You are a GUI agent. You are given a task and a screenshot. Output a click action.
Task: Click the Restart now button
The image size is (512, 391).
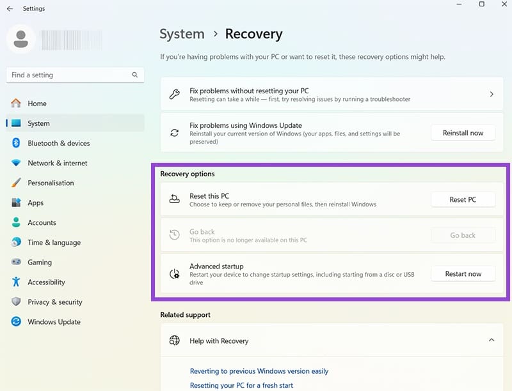463,274
